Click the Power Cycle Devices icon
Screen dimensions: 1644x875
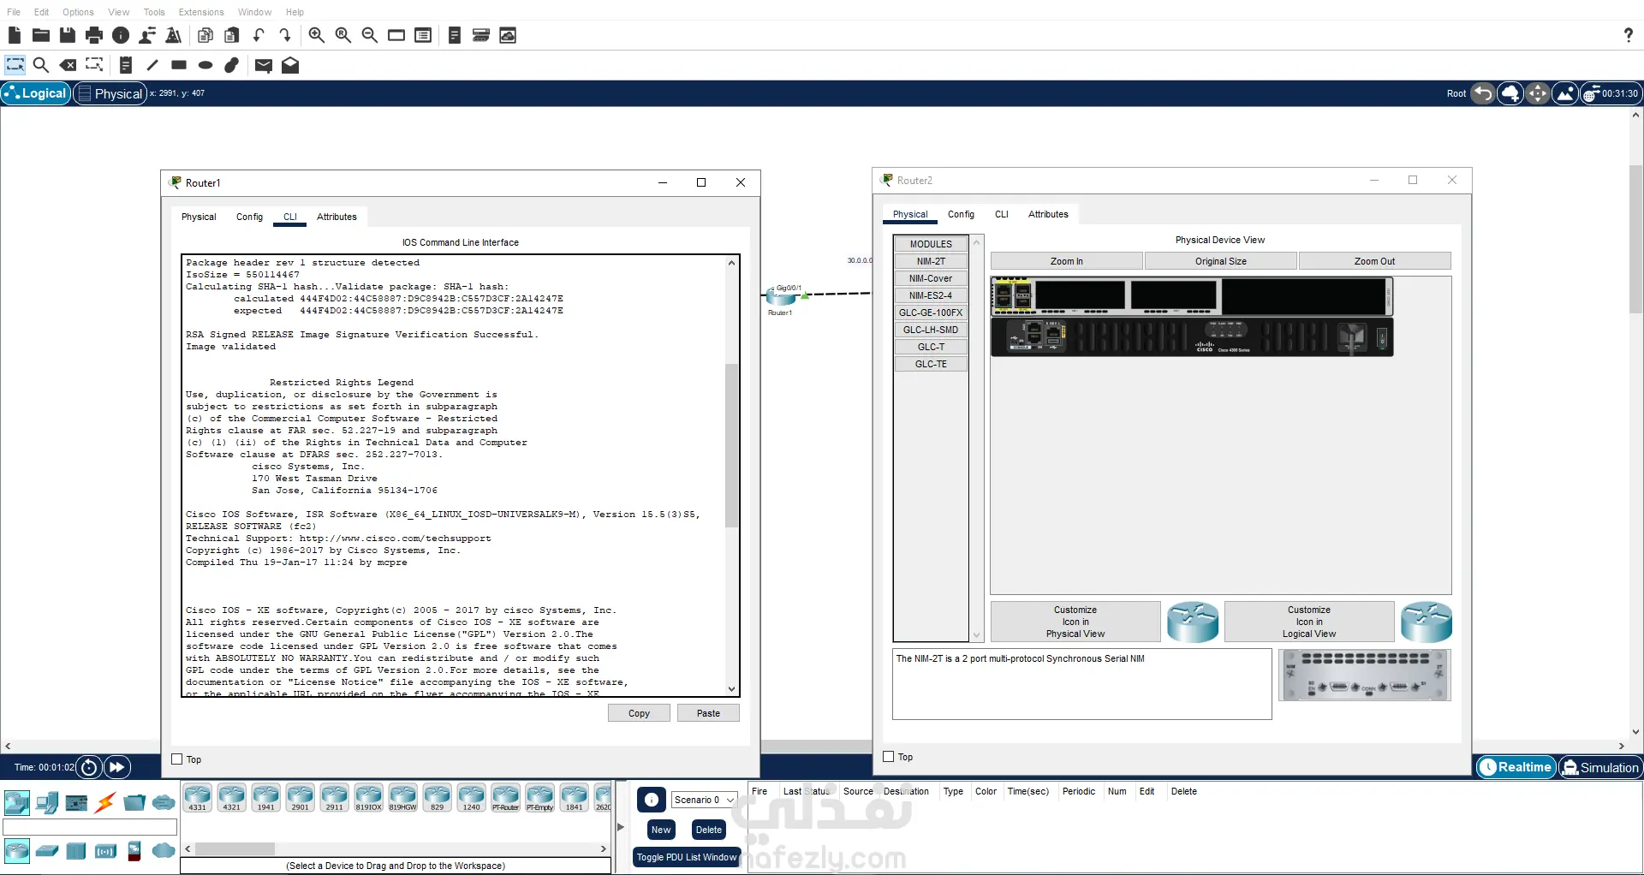[89, 767]
